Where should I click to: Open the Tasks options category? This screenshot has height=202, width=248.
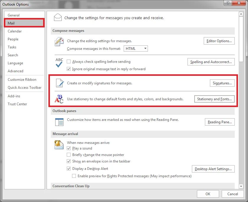pyautogui.click(x=24, y=47)
